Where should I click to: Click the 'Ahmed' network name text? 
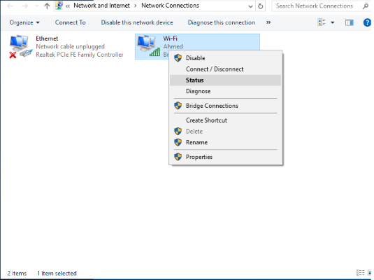(173, 47)
